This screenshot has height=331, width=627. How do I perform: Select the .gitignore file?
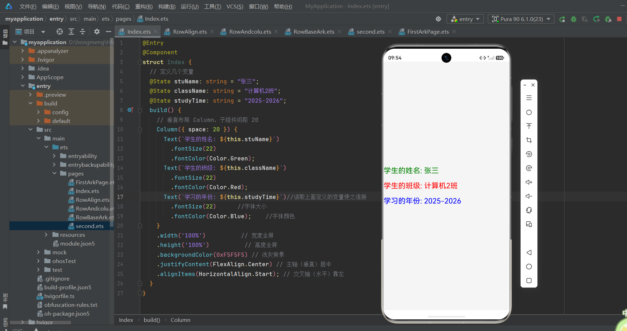57,278
